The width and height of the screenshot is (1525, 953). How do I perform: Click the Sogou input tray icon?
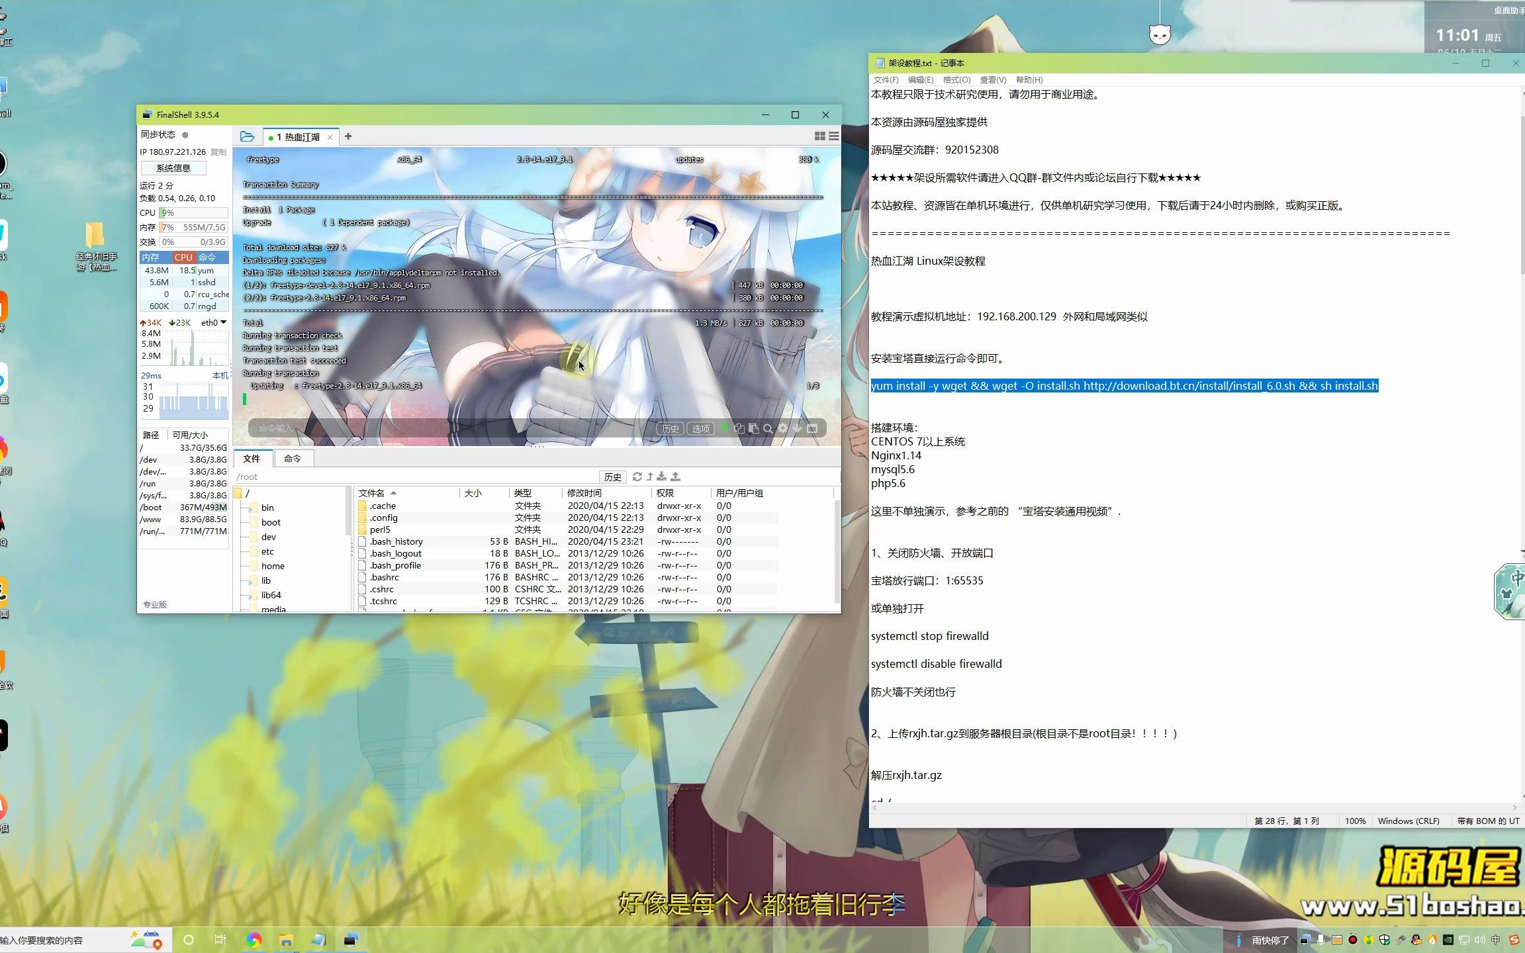tap(1514, 940)
